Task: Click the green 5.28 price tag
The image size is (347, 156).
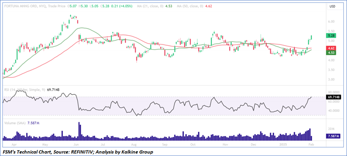Action: [331, 35]
